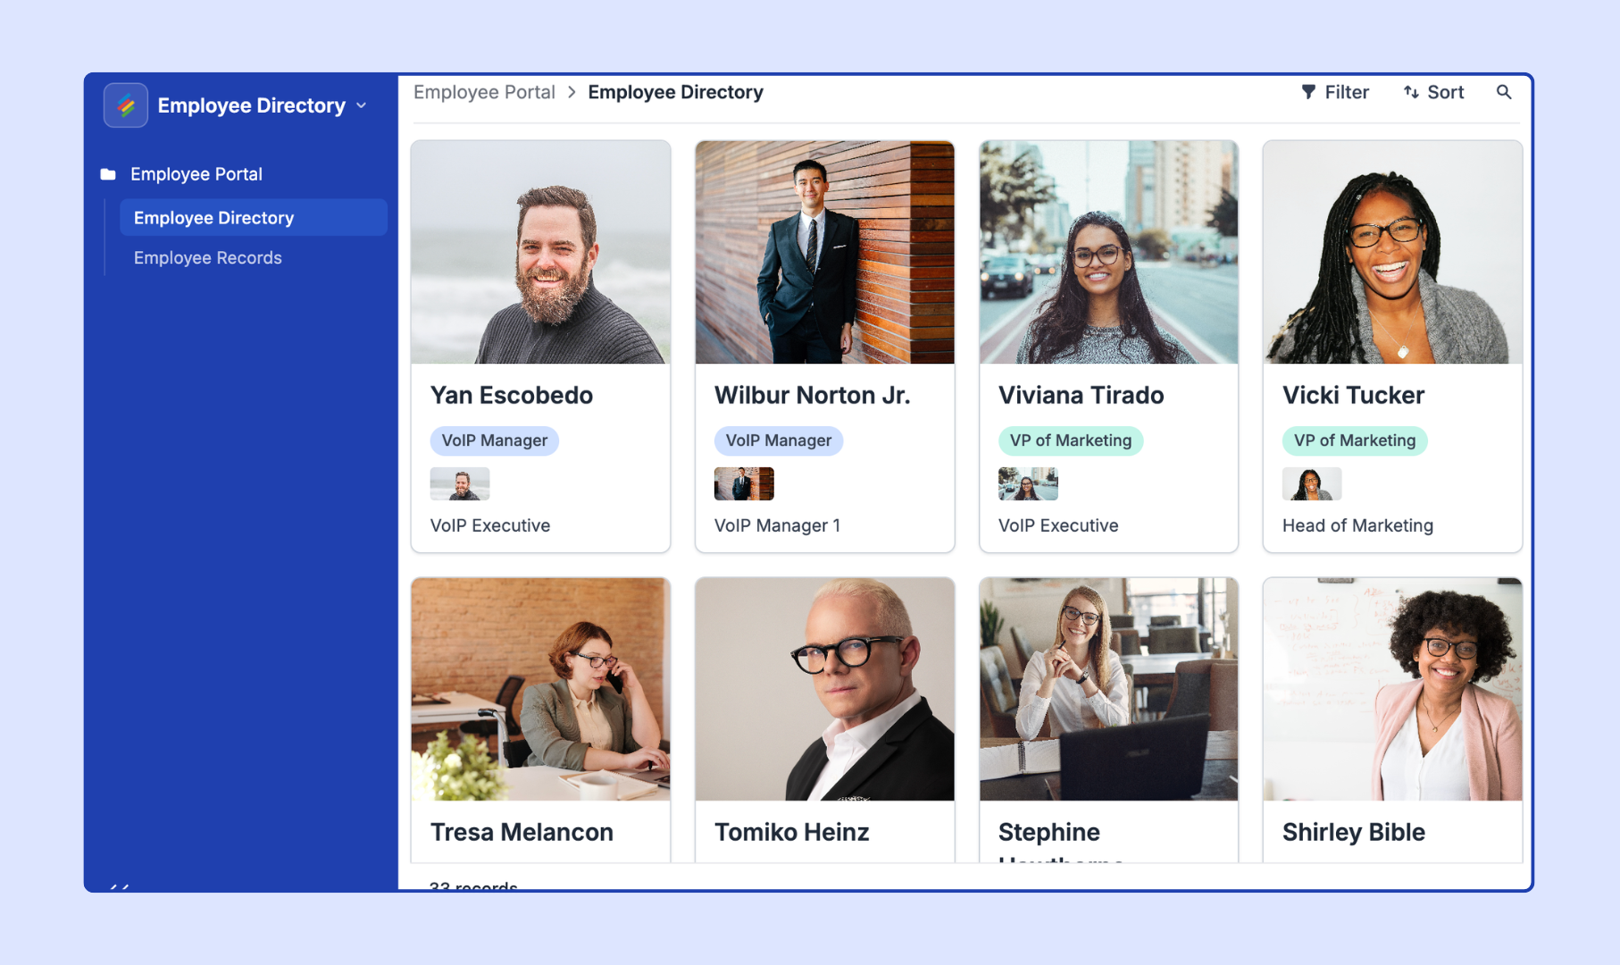Click Viviana Tirado's VP of Marketing tag
Viewport: 1620px width, 965px height.
pos(1071,441)
